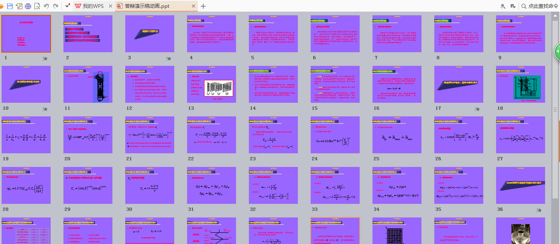Click the animation star icon under slide 17

click(477, 109)
